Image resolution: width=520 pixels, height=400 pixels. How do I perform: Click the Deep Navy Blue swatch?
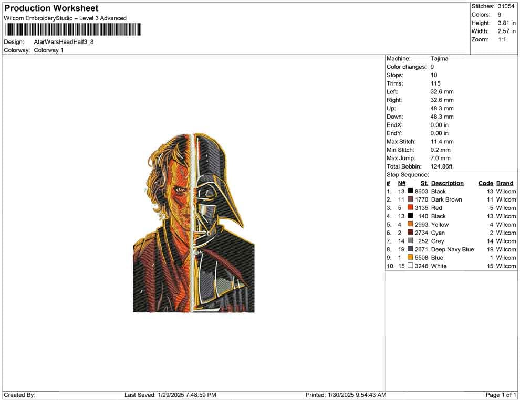[x=410, y=249]
